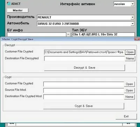Expand the RENAULT manufacturer dropdown
This screenshot has width=140, height=127.
[132, 17]
